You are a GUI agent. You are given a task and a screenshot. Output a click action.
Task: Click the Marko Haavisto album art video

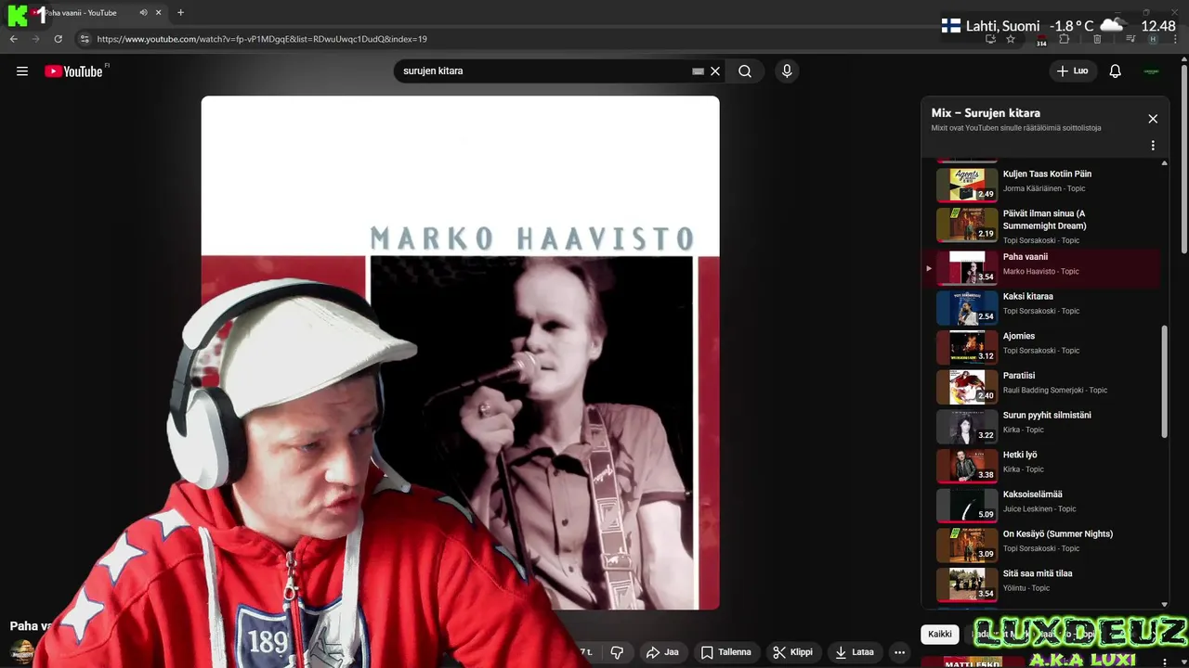point(460,353)
